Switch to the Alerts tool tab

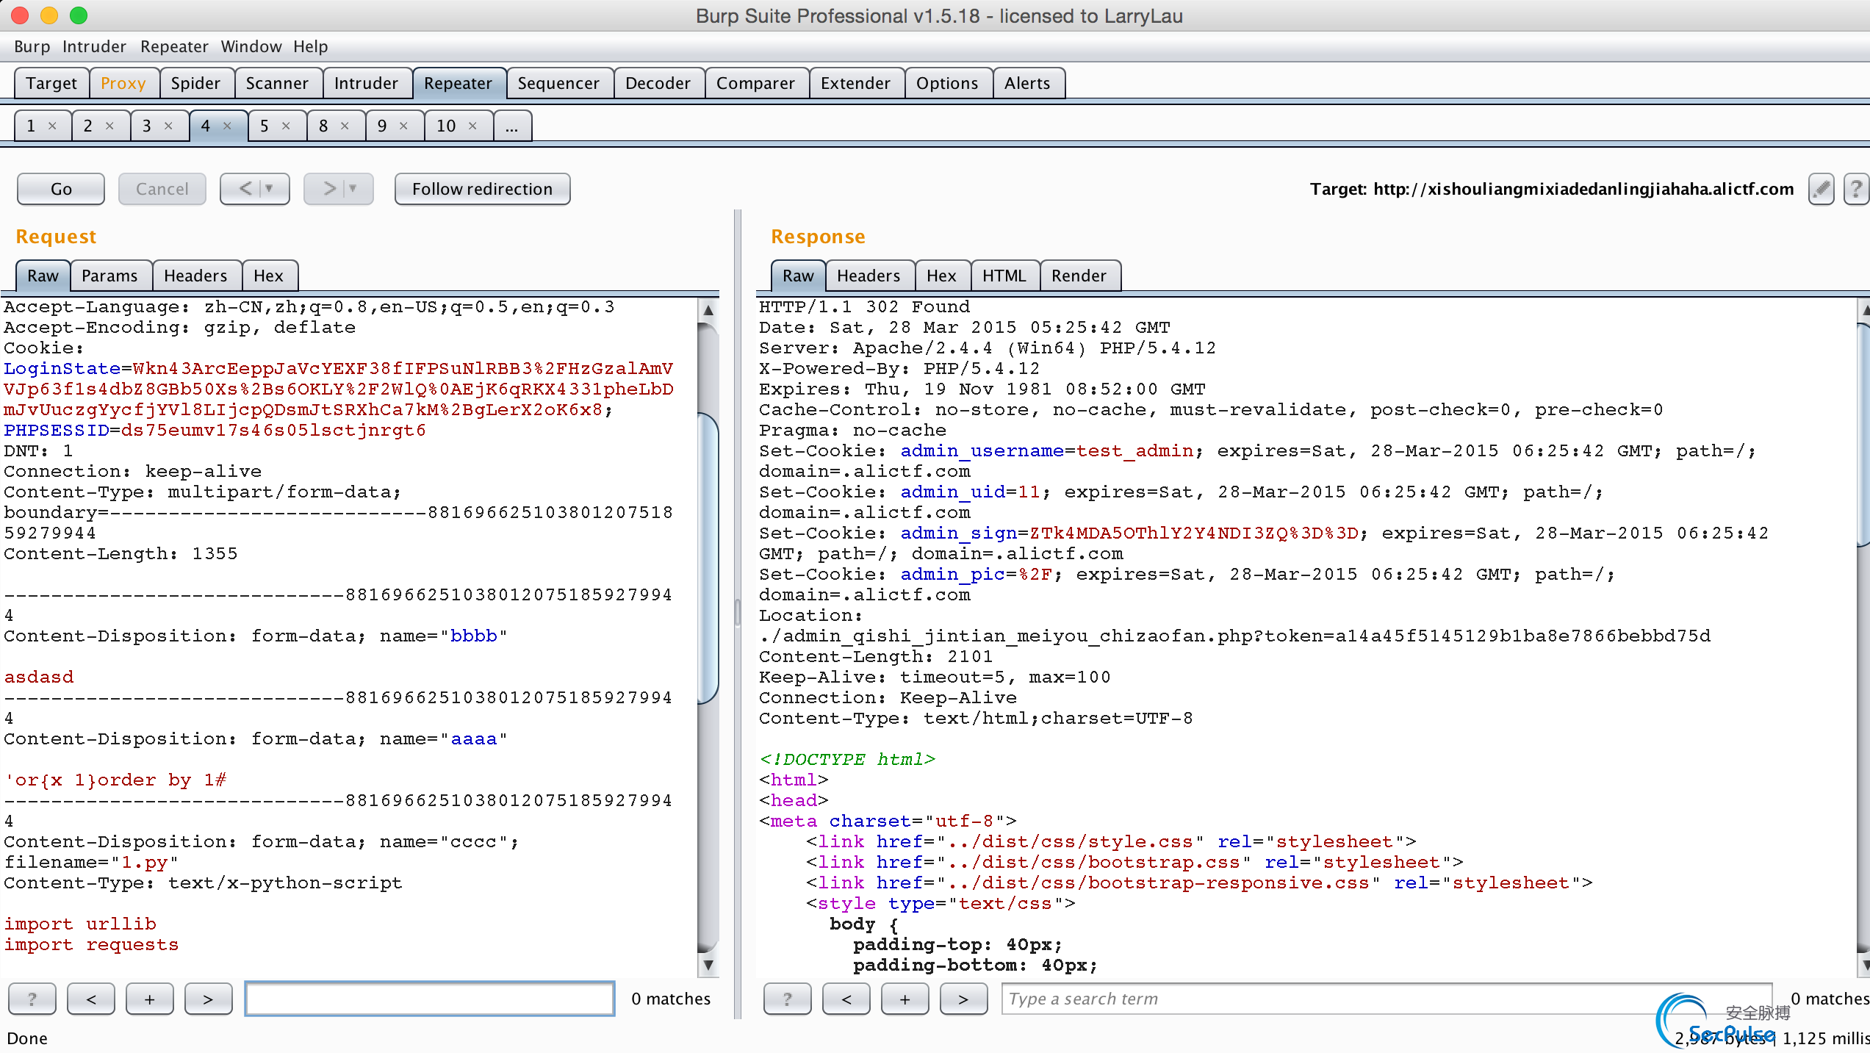coord(1027,83)
